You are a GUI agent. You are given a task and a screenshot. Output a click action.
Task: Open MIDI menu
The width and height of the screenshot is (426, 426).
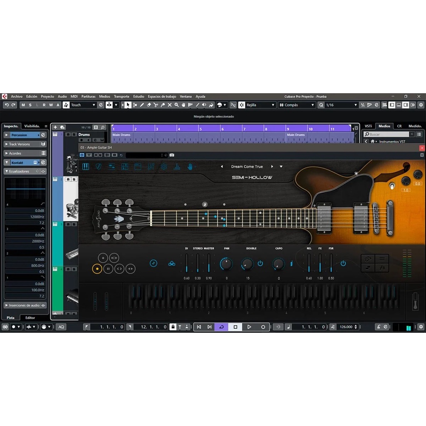pyautogui.click(x=74, y=97)
